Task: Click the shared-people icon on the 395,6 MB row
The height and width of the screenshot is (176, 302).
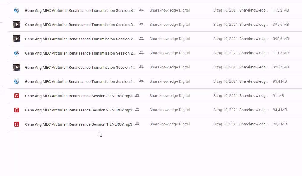Action: [141, 24]
